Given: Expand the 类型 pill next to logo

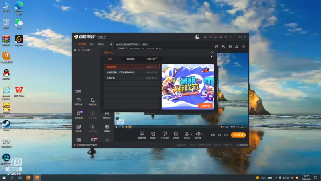Looking at the screenshot, I should point(102,37).
